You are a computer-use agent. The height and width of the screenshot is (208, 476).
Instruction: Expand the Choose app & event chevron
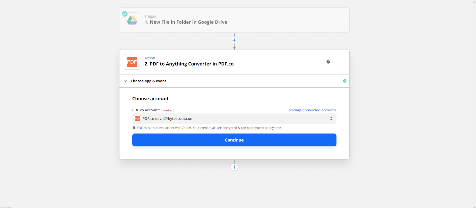(x=125, y=81)
